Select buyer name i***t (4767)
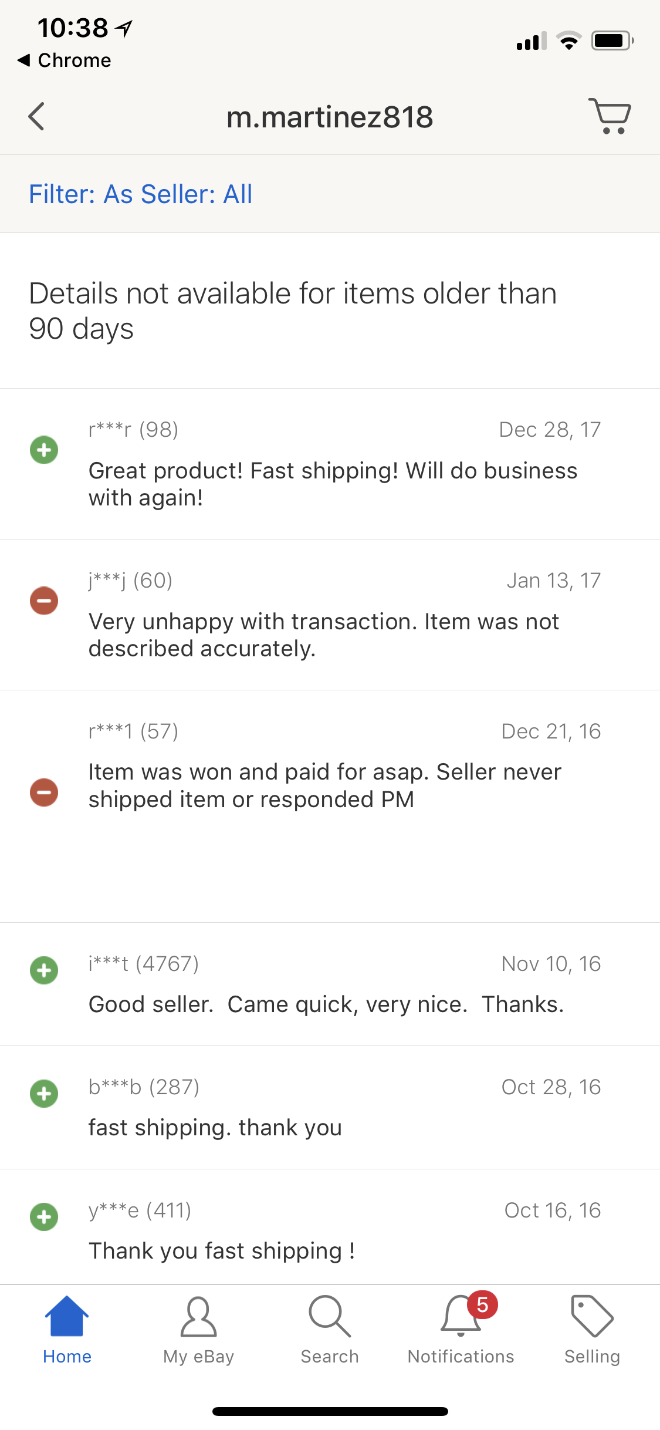The width and height of the screenshot is (660, 1430). click(x=144, y=964)
